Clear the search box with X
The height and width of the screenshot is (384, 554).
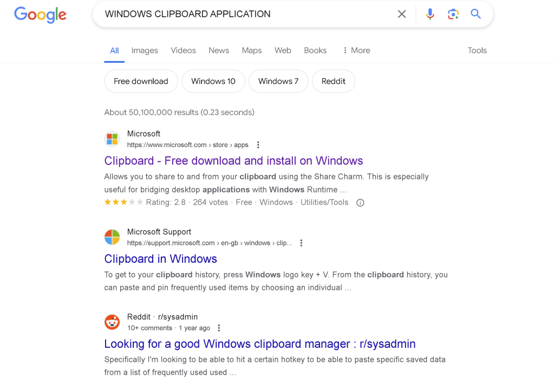(402, 14)
